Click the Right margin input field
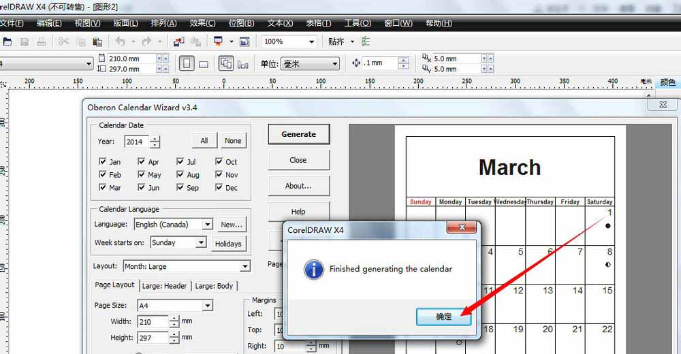This screenshot has height=354, width=681. point(290,347)
